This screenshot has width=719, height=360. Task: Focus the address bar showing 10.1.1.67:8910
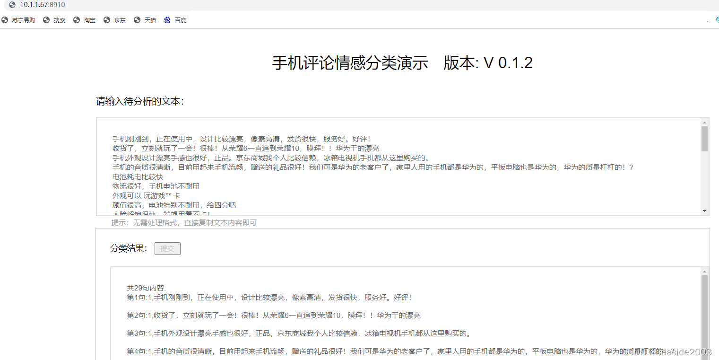click(x=43, y=5)
